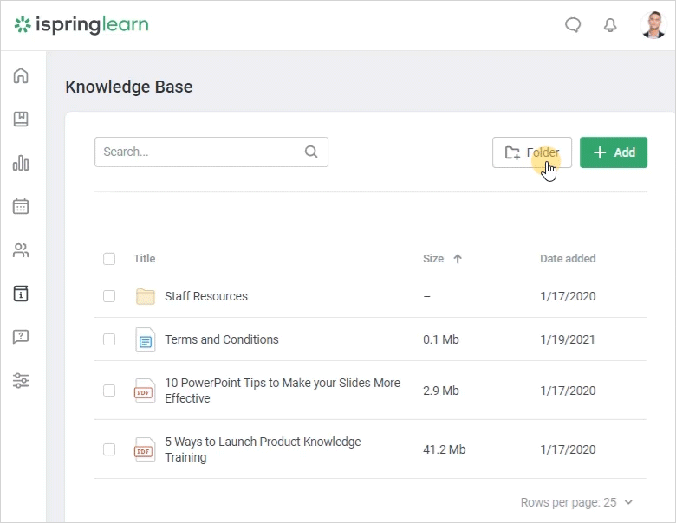Open the Reports bar chart icon
The image size is (676, 523).
click(x=21, y=163)
